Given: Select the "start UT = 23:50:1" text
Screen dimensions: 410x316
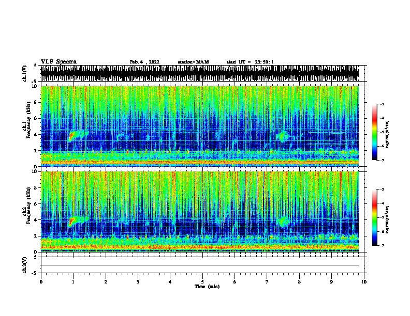Looking at the screenshot, I should click(x=250, y=62).
